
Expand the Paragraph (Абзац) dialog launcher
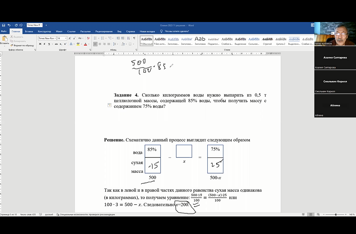136,50
